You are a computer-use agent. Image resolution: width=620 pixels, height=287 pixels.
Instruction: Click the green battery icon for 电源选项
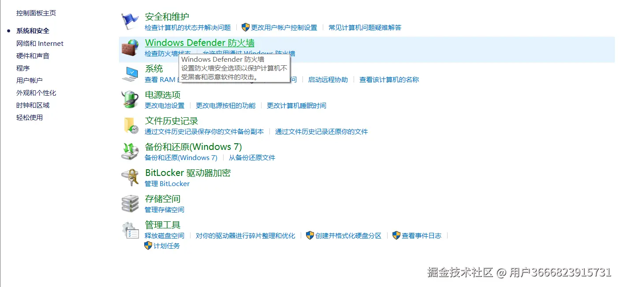click(130, 100)
